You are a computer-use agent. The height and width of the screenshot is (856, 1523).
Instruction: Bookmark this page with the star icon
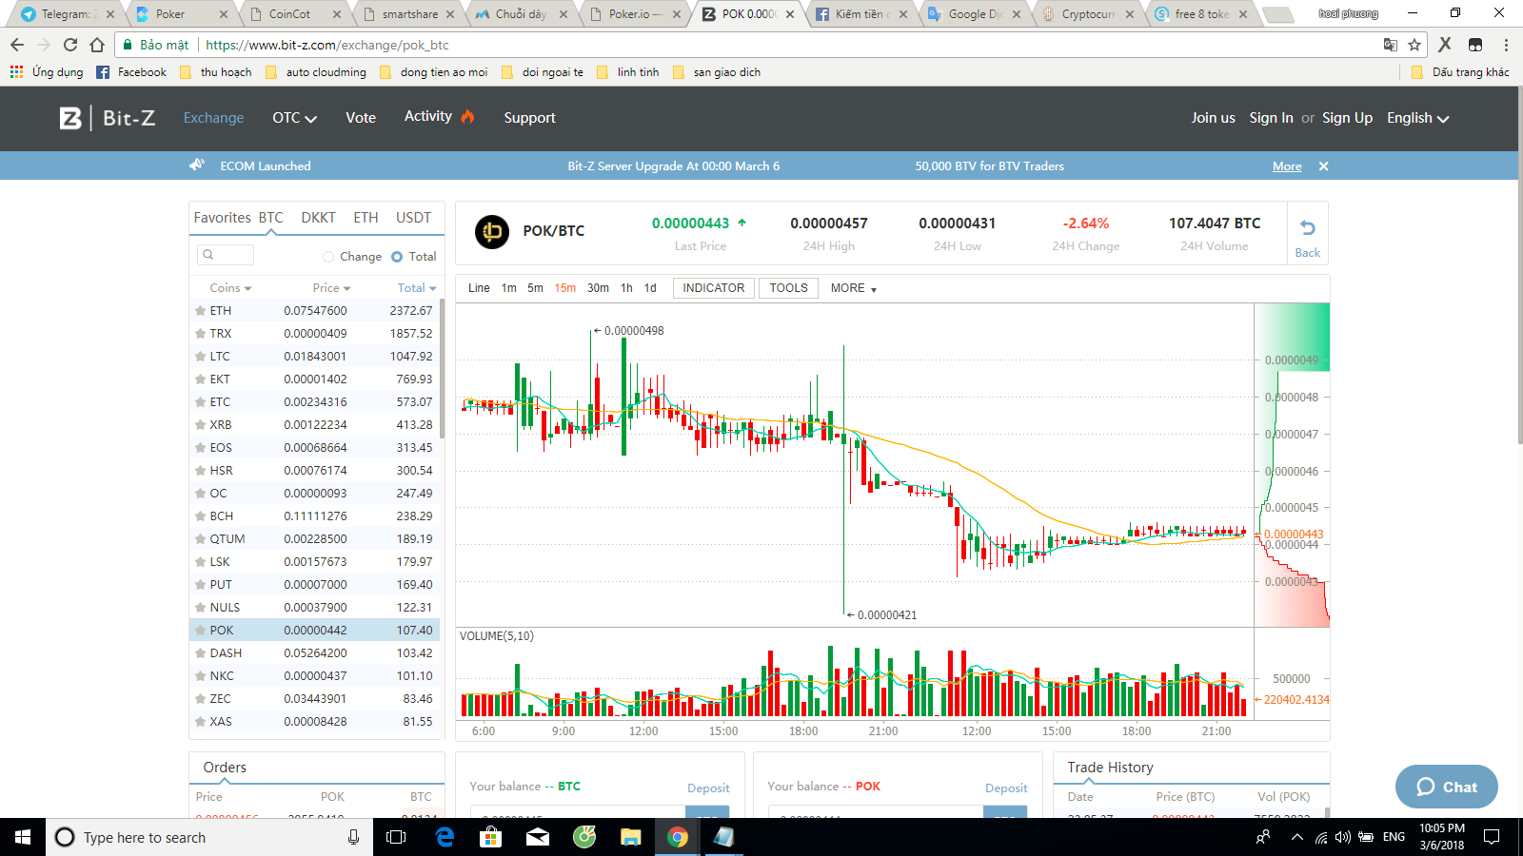[1414, 45]
